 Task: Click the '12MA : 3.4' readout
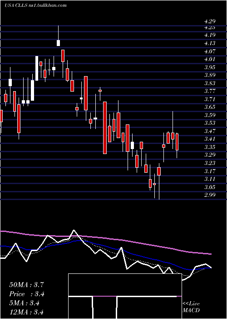(x=26, y=312)
